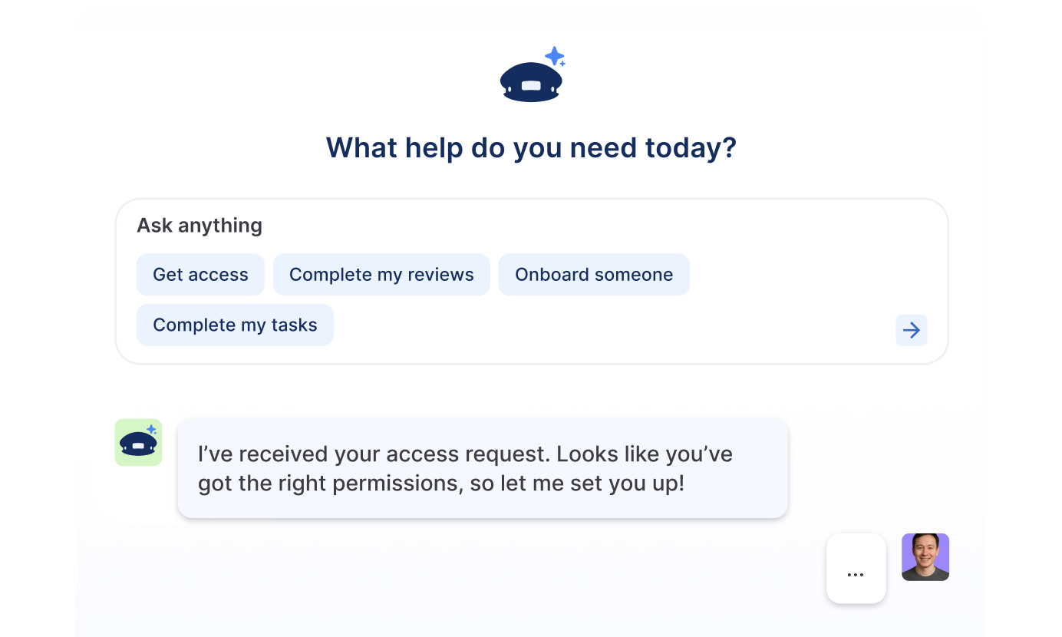Select the Get access suggestion chip

(200, 274)
